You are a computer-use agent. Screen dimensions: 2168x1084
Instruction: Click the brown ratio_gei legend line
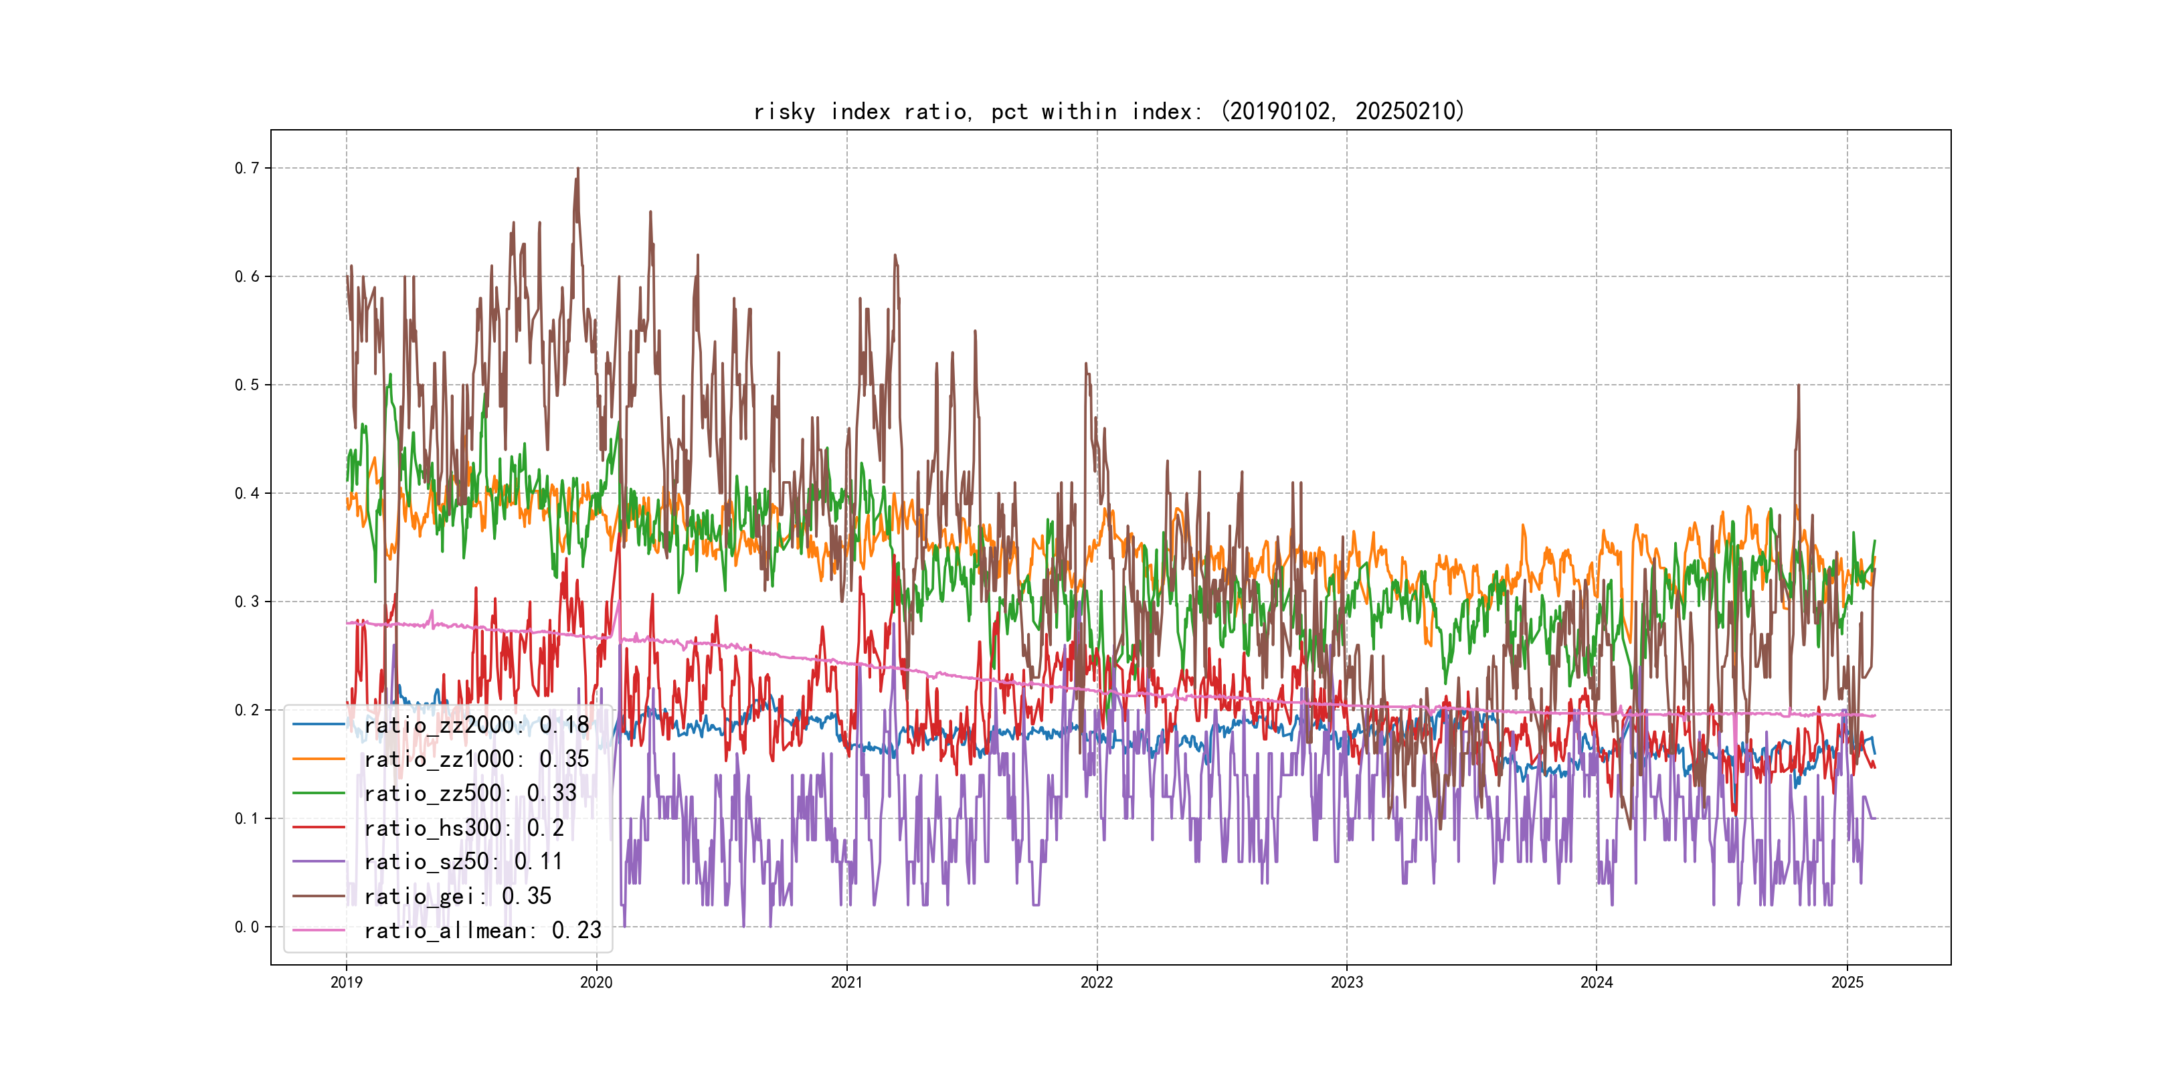click(318, 897)
